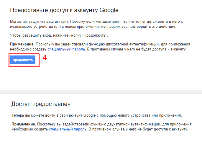
Task: Open the специальный пароль link in the upper note
Action: [x=66, y=49]
